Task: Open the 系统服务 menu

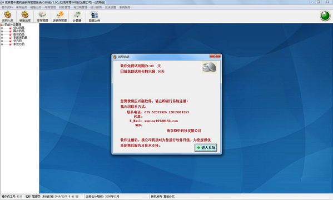Action: (125, 7)
